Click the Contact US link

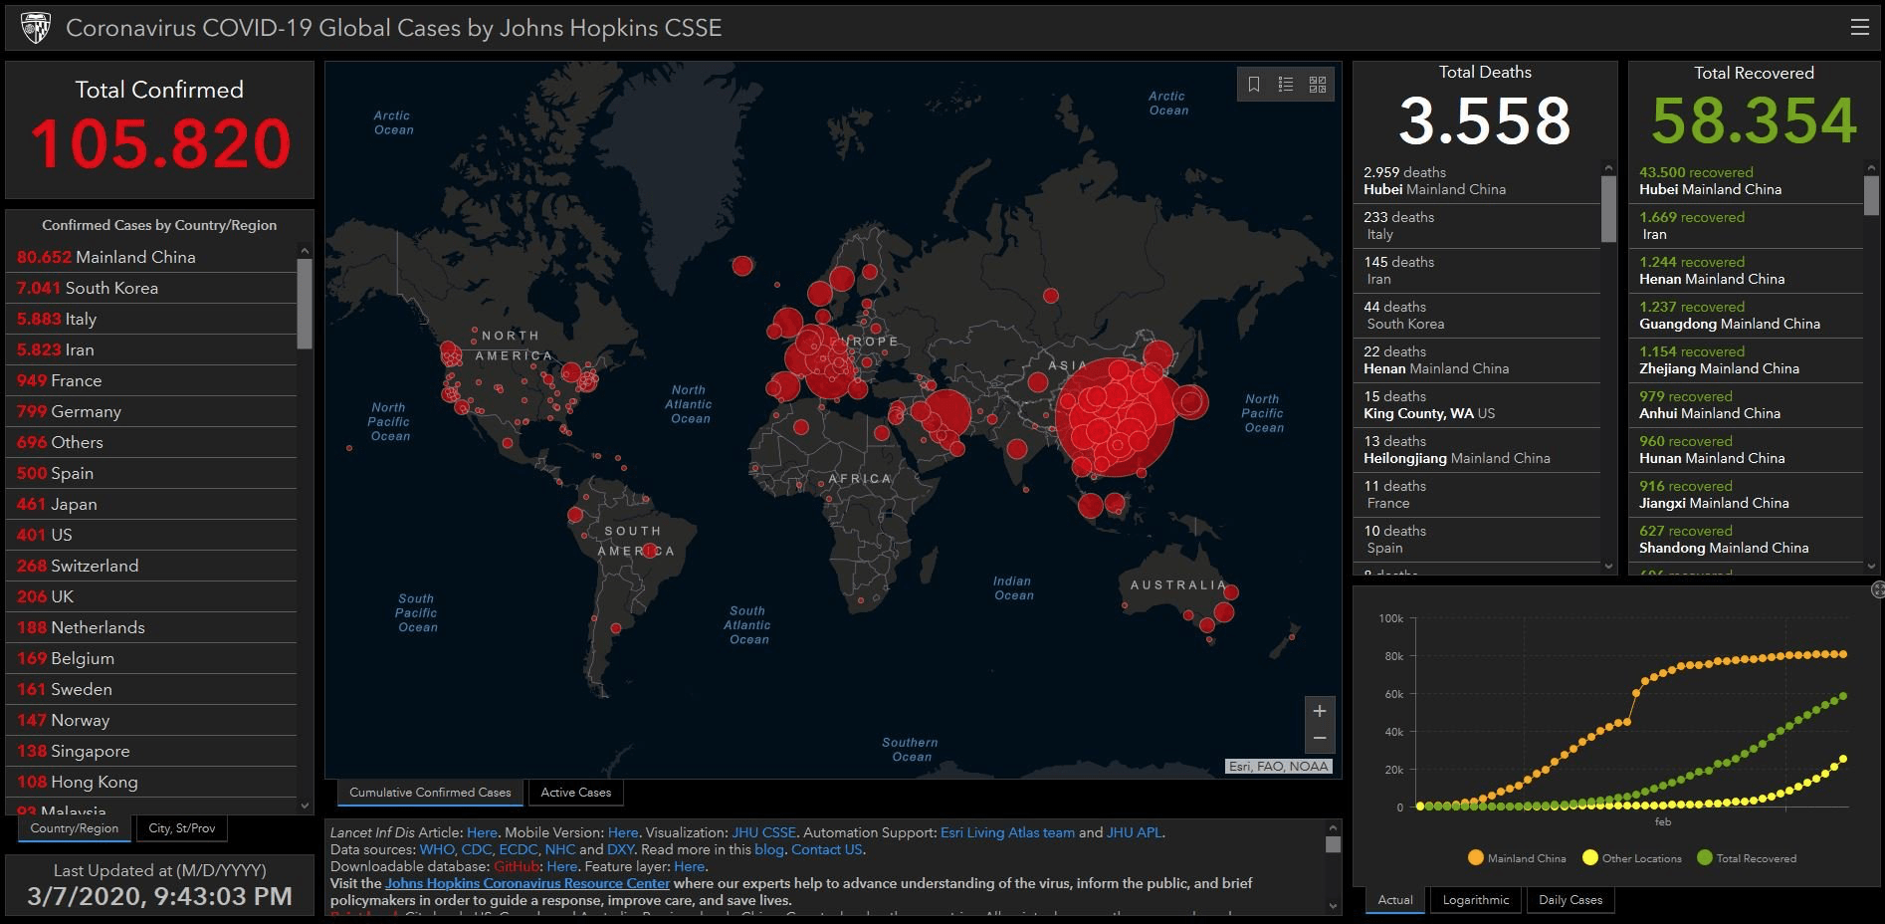[x=826, y=849]
